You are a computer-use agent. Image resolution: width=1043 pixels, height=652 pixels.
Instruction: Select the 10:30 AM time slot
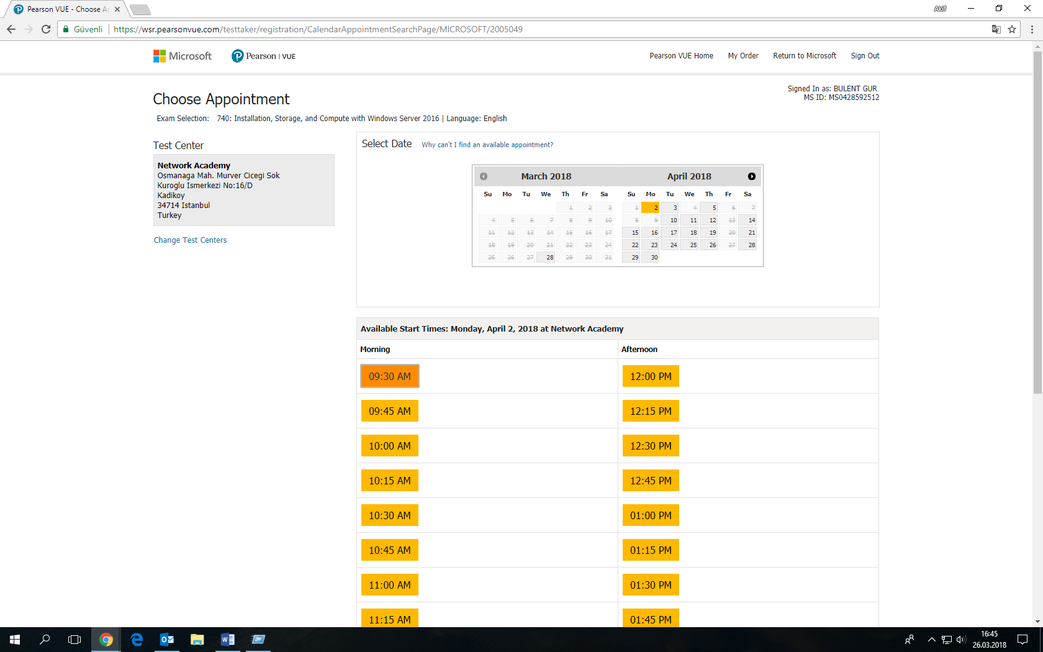(390, 515)
